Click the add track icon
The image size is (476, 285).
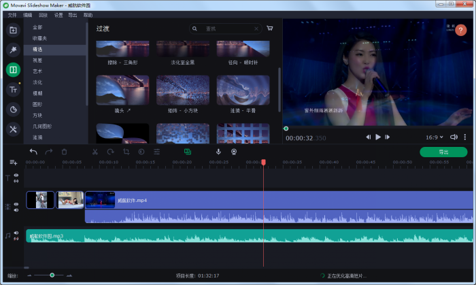14,163
